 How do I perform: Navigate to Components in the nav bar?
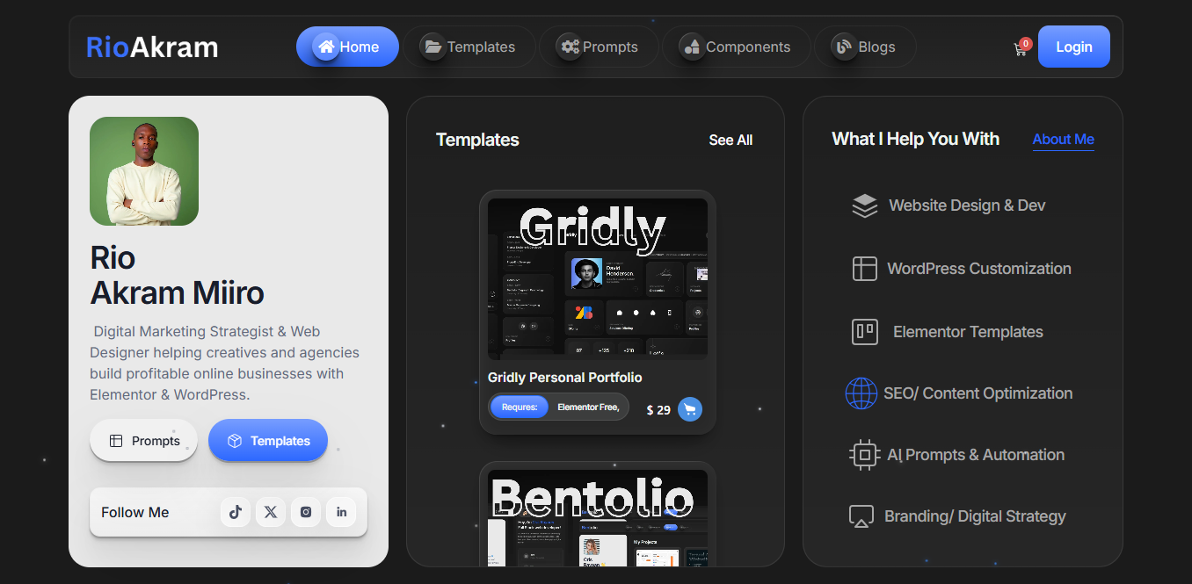tap(736, 47)
